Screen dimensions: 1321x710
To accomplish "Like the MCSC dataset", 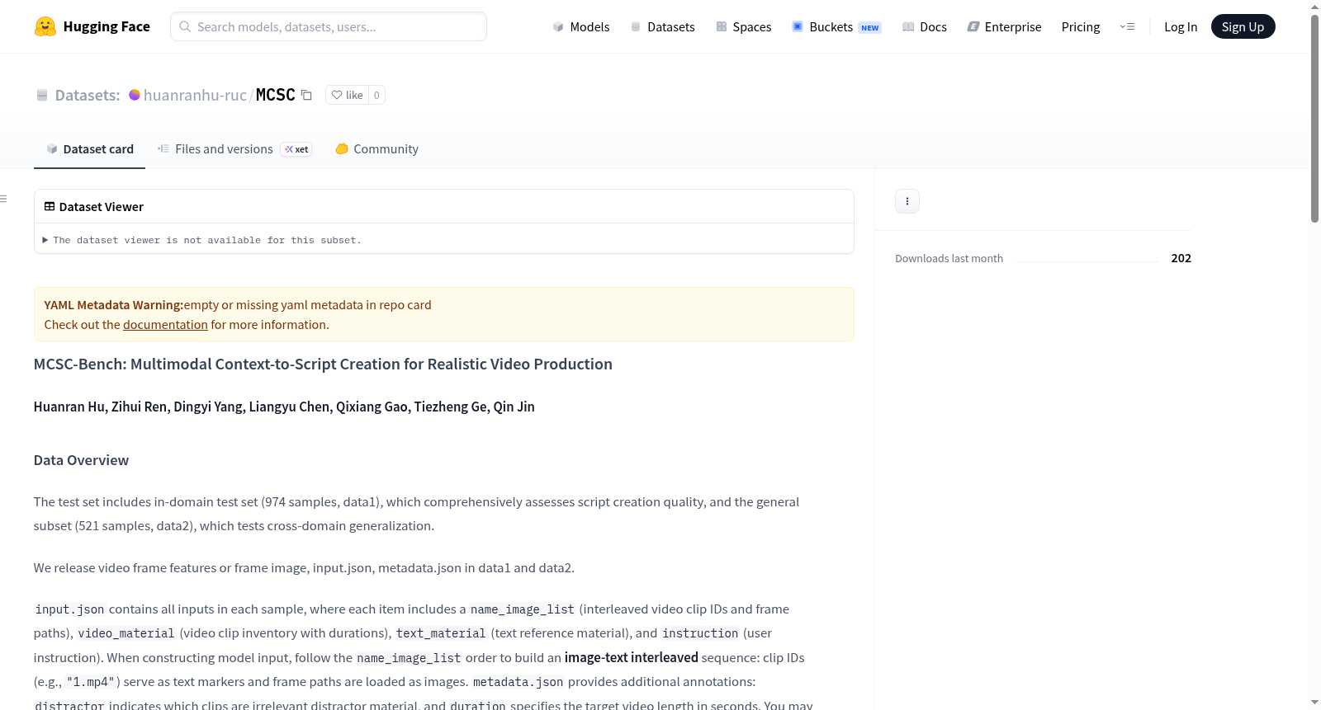I will coord(347,95).
